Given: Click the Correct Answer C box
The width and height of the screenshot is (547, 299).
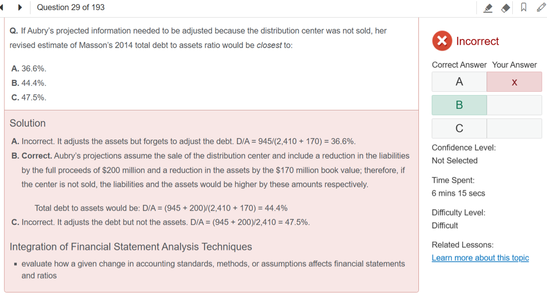Looking at the screenshot, I should pyautogui.click(x=459, y=129).
